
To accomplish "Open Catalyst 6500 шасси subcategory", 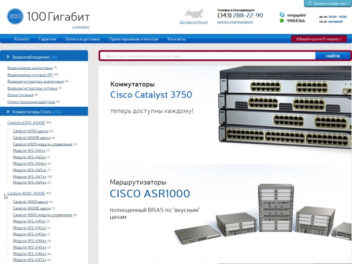I will coord(31,131).
